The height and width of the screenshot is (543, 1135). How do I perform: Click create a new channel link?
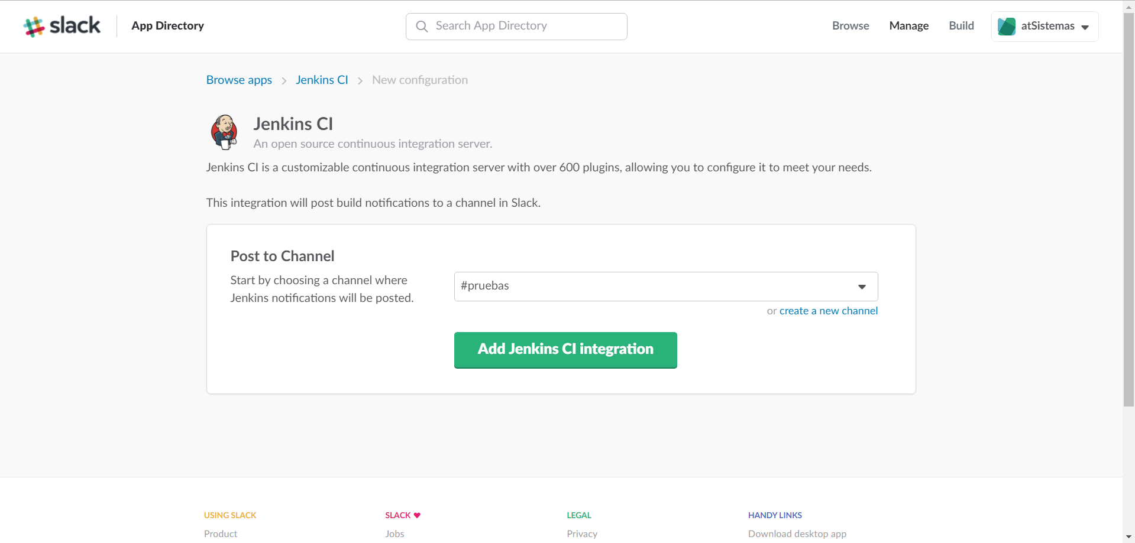828,311
